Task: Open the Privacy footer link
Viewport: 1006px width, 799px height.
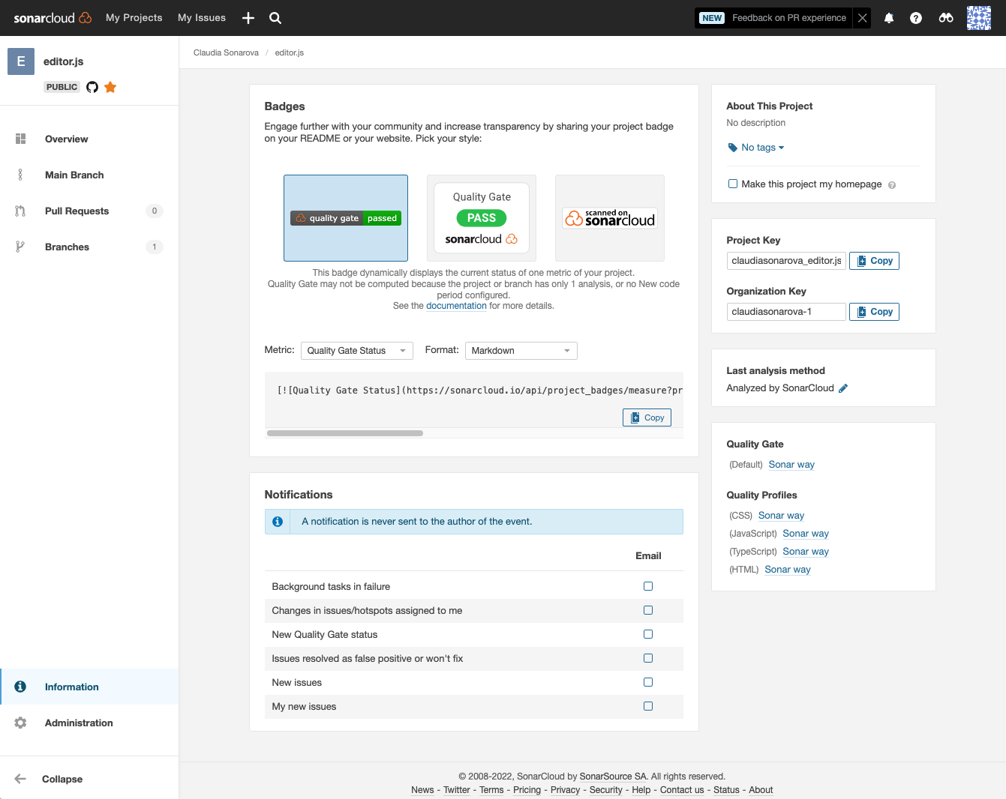Action: (565, 790)
